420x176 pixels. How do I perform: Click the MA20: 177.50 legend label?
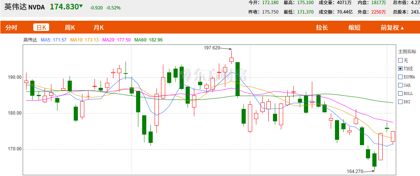tap(116, 40)
